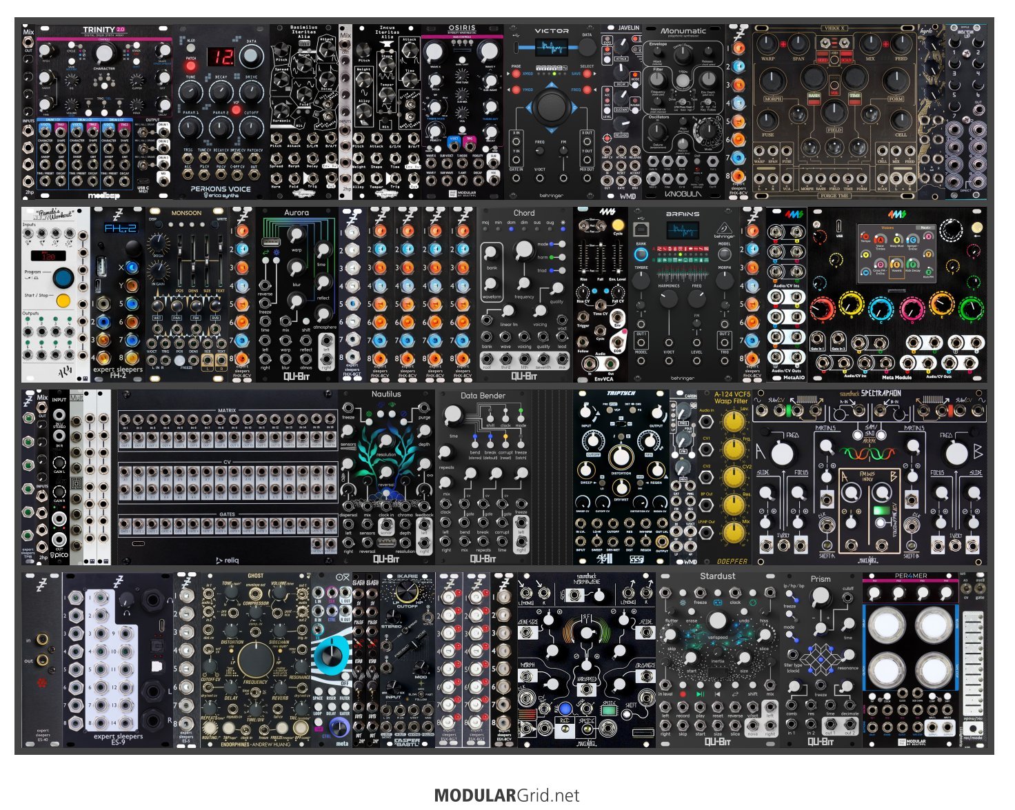
Task: Click the TIMBRE knob on Brains
Action: (641, 281)
